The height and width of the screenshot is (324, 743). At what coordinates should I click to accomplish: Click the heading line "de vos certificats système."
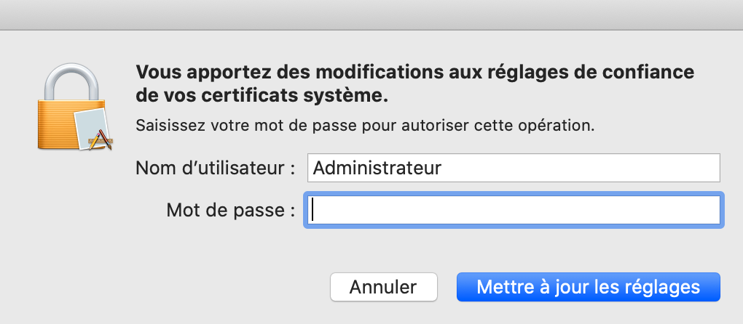click(x=262, y=96)
